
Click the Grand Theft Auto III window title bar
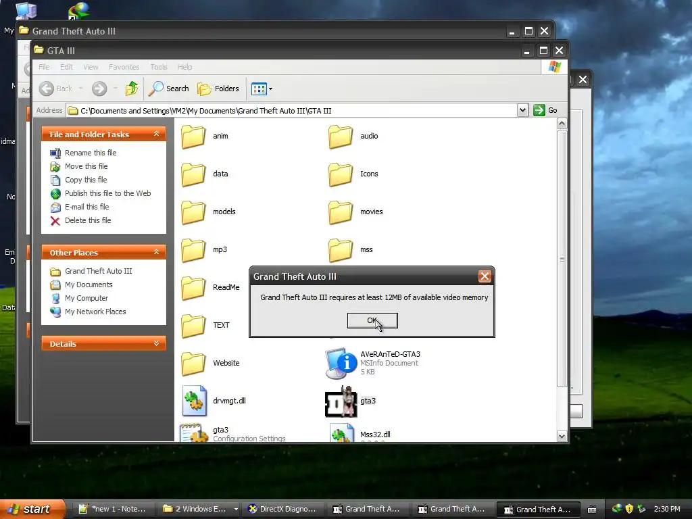tap(265, 31)
